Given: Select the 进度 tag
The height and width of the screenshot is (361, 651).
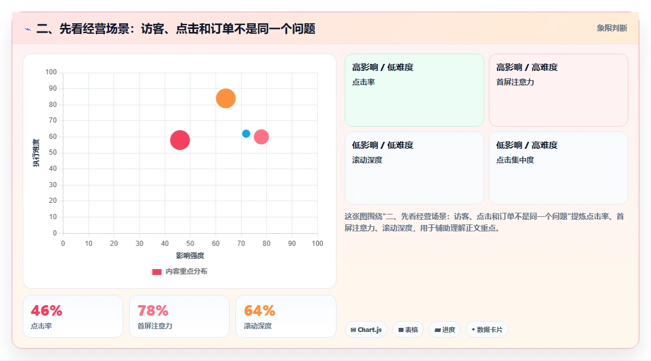Looking at the screenshot, I should coord(445,330).
